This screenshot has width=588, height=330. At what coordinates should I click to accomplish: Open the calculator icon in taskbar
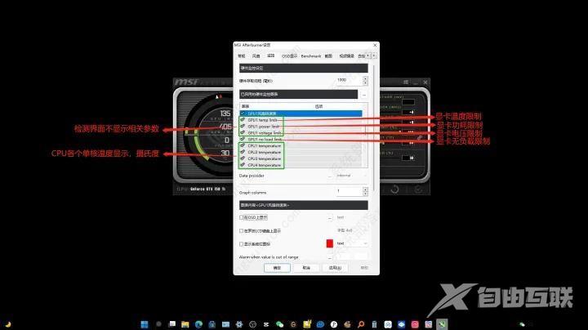point(374,324)
